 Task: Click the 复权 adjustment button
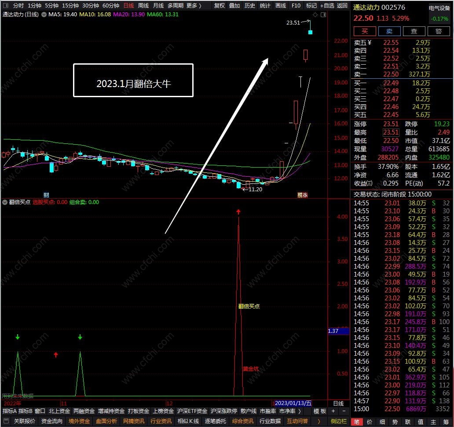(x=219, y=6)
